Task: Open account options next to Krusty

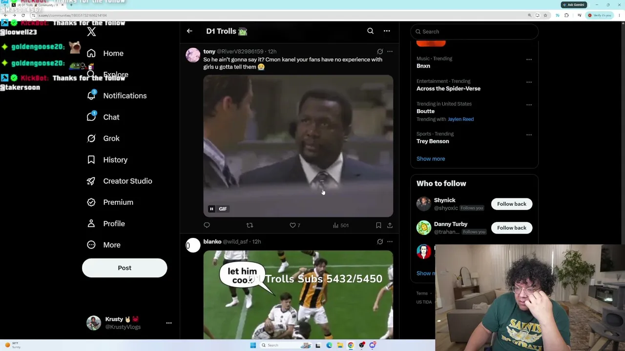Action: click(169, 323)
